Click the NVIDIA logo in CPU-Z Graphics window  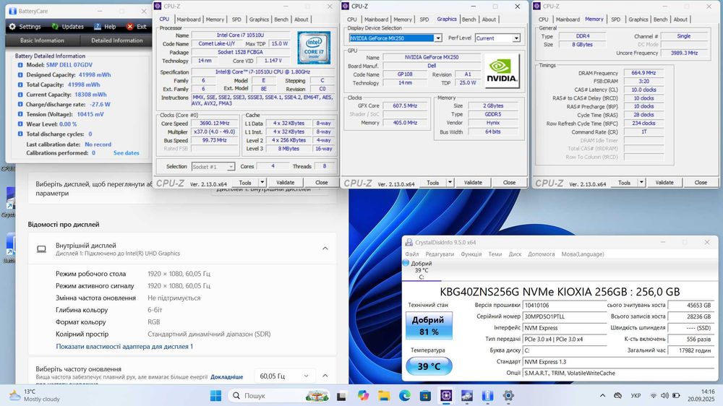click(x=502, y=71)
